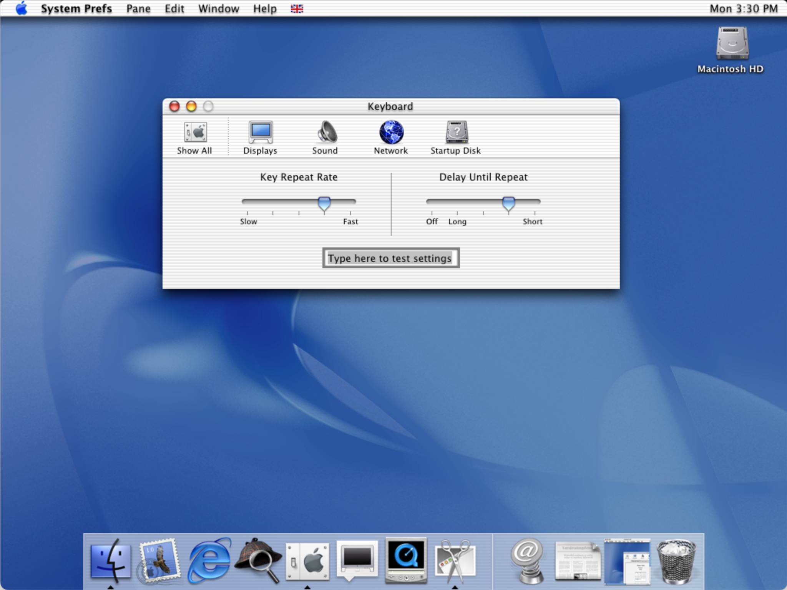Click the British flag keyboard menu

coord(297,8)
